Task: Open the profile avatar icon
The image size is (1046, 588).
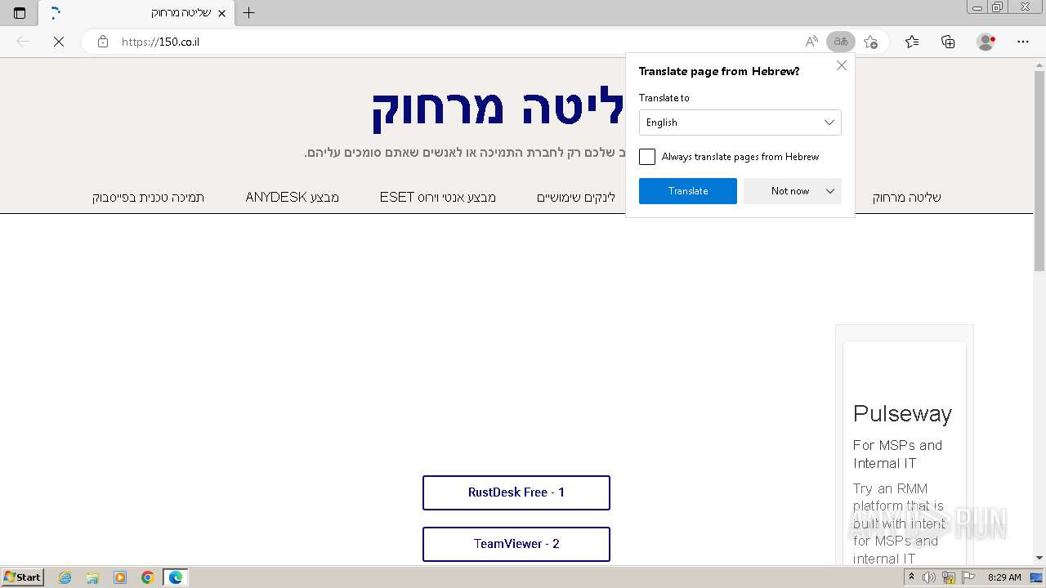Action: click(x=986, y=42)
